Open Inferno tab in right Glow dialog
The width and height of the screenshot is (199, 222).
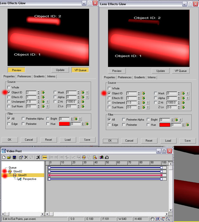tap(152, 77)
